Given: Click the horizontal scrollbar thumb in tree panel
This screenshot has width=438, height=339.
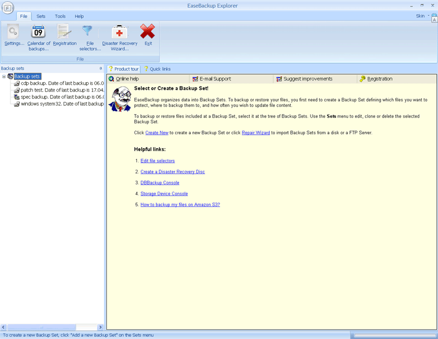Looking at the screenshot, I should [x=42, y=327].
